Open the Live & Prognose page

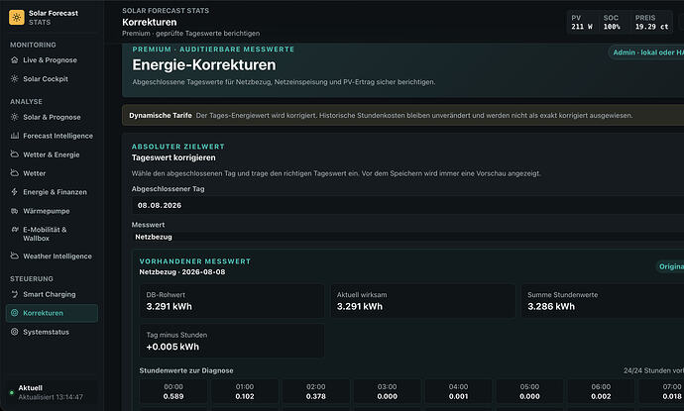point(52,60)
